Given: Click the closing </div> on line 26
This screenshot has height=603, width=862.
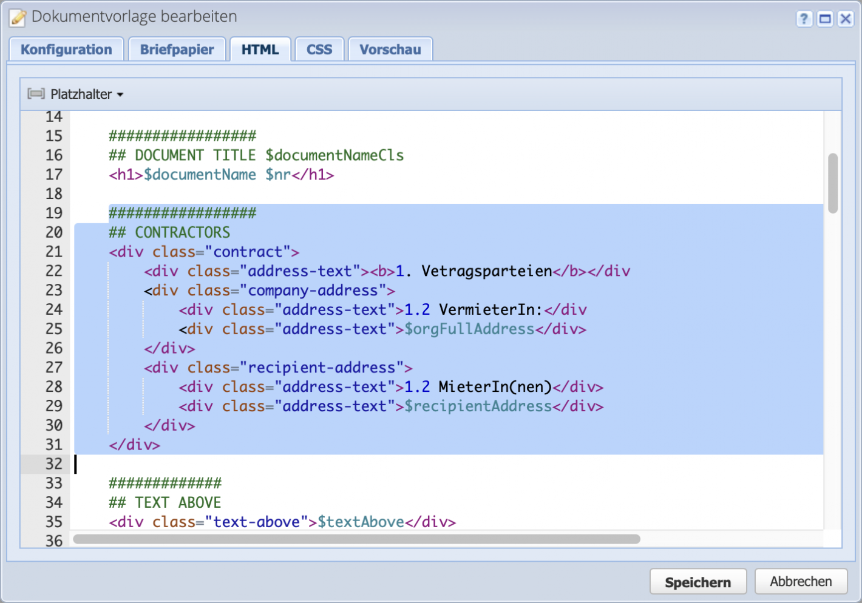Looking at the screenshot, I should [x=169, y=348].
